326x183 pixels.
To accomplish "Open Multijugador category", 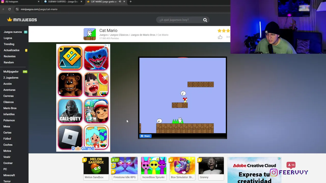I will [x=11, y=72].
